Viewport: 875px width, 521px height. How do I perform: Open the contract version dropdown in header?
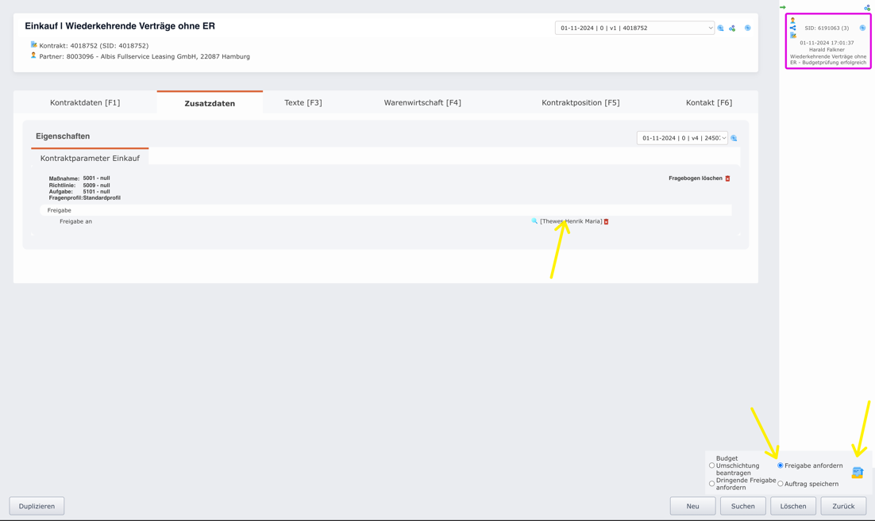[x=634, y=28]
